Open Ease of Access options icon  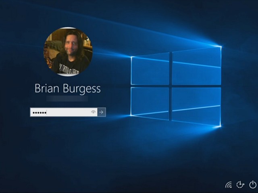point(240,185)
